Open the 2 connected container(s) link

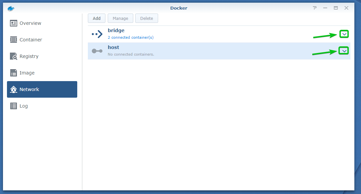pos(131,37)
